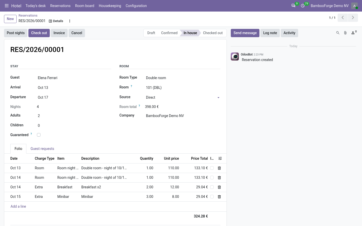Switch to the Guest requests tab
This screenshot has height=226, width=362.
tap(42, 149)
